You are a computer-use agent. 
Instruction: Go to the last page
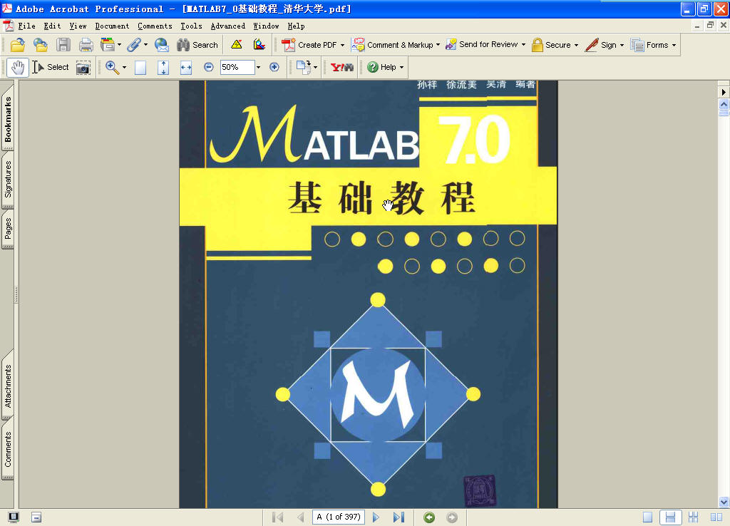click(399, 517)
